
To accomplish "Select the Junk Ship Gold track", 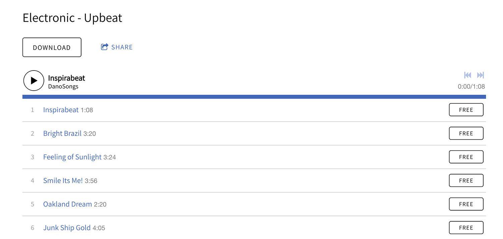I will click(67, 228).
